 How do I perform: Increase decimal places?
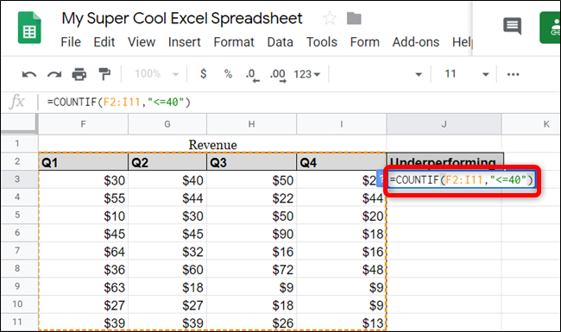click(278, 75)
